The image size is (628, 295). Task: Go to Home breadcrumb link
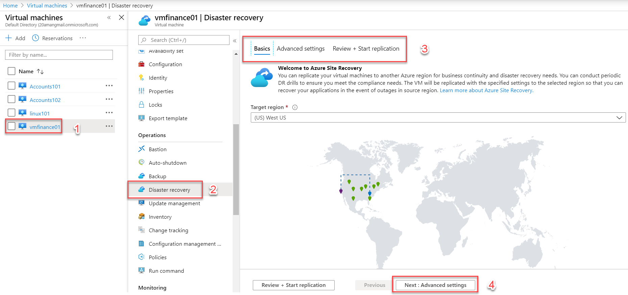[10, 5]
